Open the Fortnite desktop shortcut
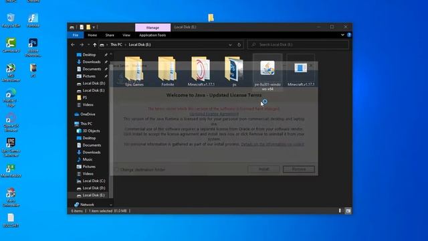 [33, 20]
